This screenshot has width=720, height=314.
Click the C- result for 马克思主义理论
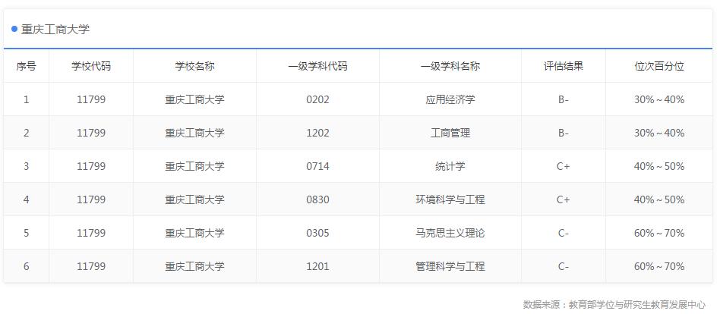click(564, 233)
